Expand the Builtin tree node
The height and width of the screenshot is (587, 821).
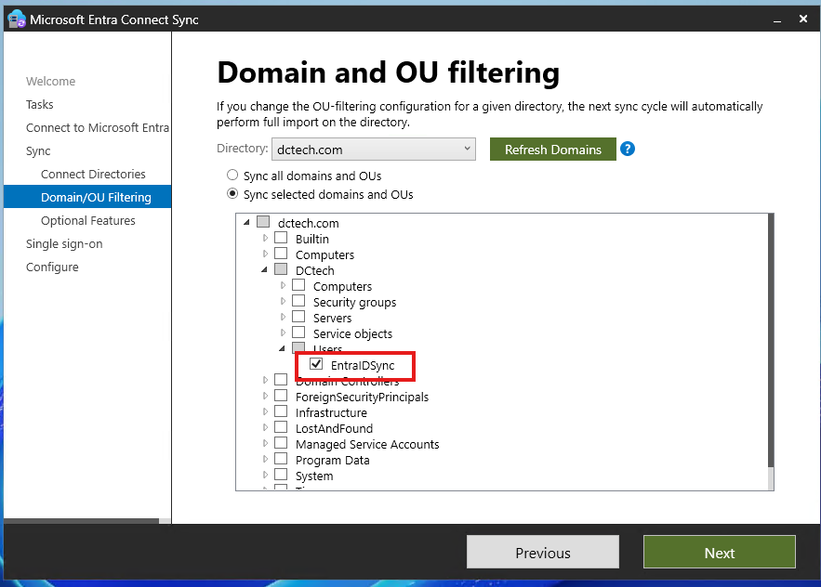[265, 239]
